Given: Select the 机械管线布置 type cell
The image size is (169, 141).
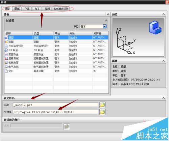Looking at the screenshot, I should (43, 62).
